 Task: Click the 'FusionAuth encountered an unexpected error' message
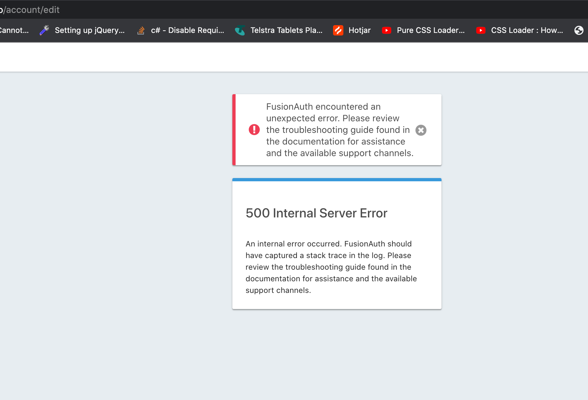click(340, 130)
